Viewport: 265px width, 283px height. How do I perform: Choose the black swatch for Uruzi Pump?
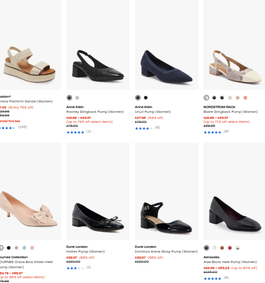click(x=146, y=98)
